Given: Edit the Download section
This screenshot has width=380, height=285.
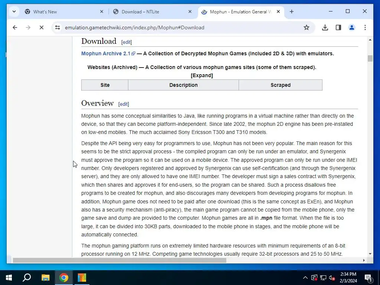Looking at the screenshot, I should 127,42.
